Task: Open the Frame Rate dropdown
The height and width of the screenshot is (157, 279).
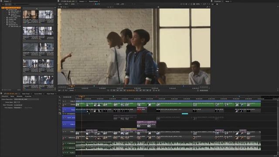Action: click(17, 102)
